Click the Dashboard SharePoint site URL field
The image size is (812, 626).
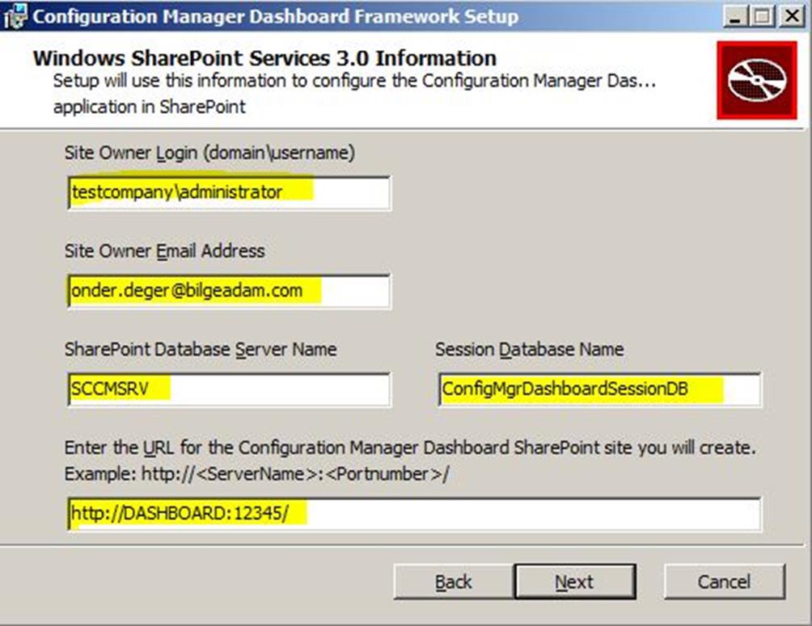414,514
